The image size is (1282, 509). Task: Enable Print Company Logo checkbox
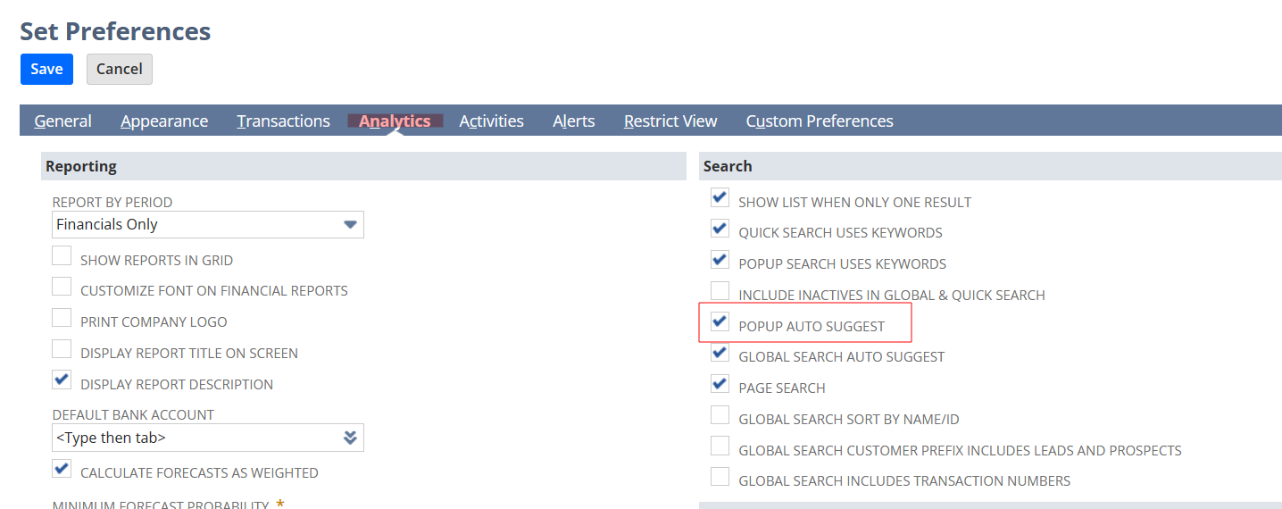pos(62,319)
